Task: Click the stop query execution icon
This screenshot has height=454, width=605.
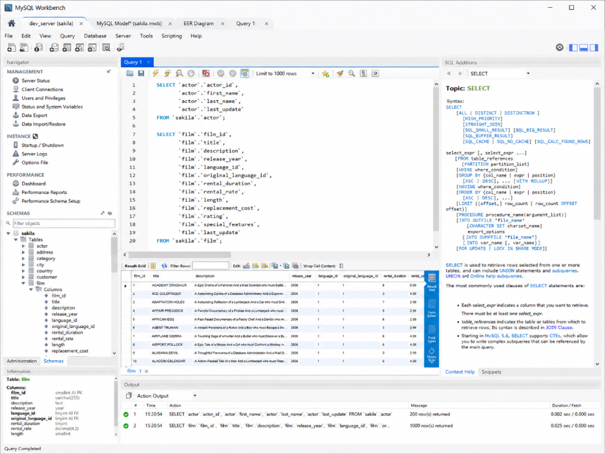Action: [x=191, y=73]
